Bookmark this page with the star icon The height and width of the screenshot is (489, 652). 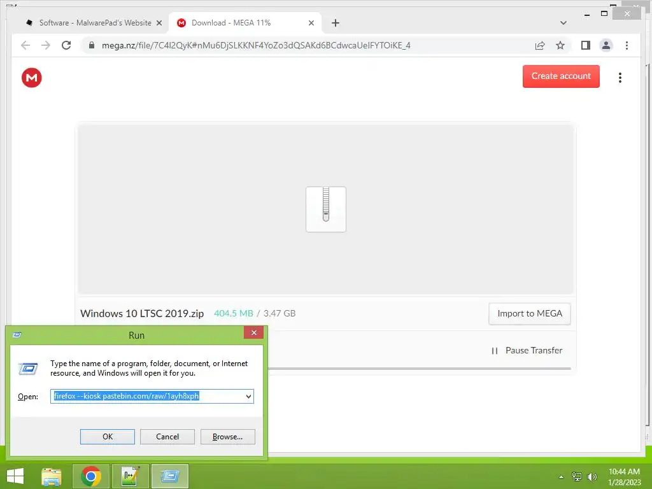(560, 45)
